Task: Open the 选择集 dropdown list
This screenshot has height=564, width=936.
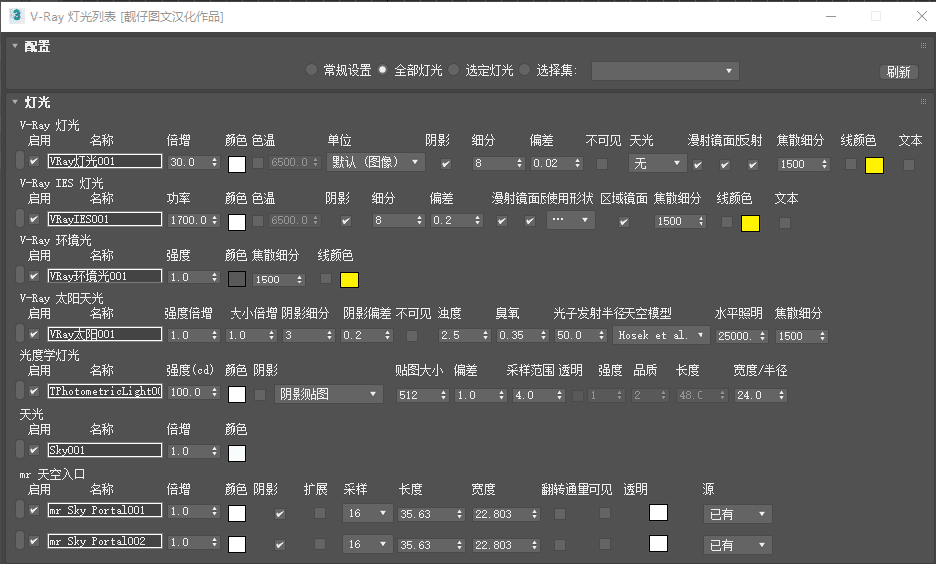Action: (x=665, y=71)
